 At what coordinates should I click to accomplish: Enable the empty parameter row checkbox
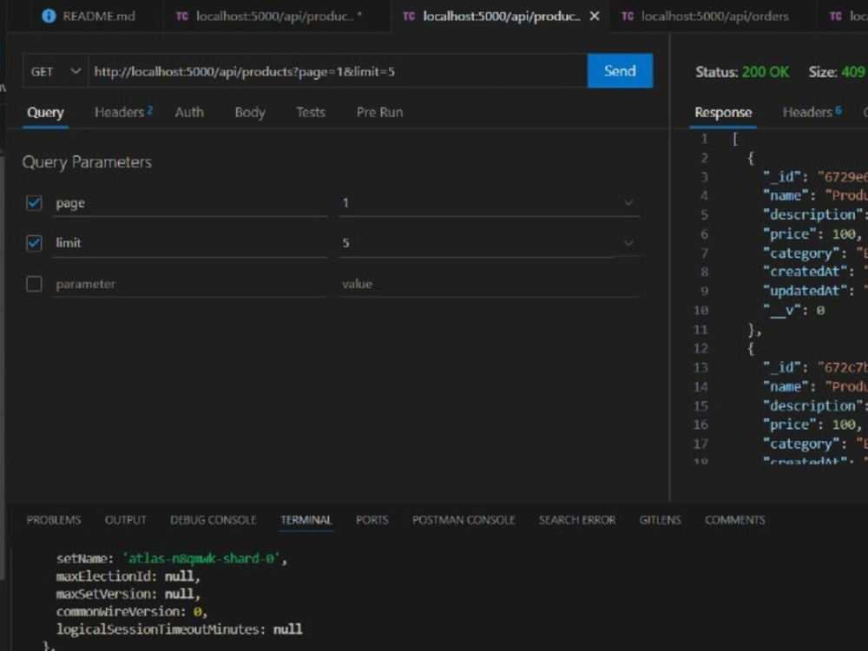[x=34, y=284]
